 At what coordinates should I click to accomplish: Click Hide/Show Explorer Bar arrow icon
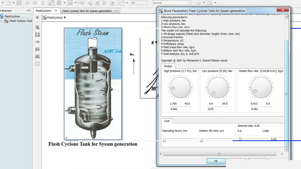37,17
